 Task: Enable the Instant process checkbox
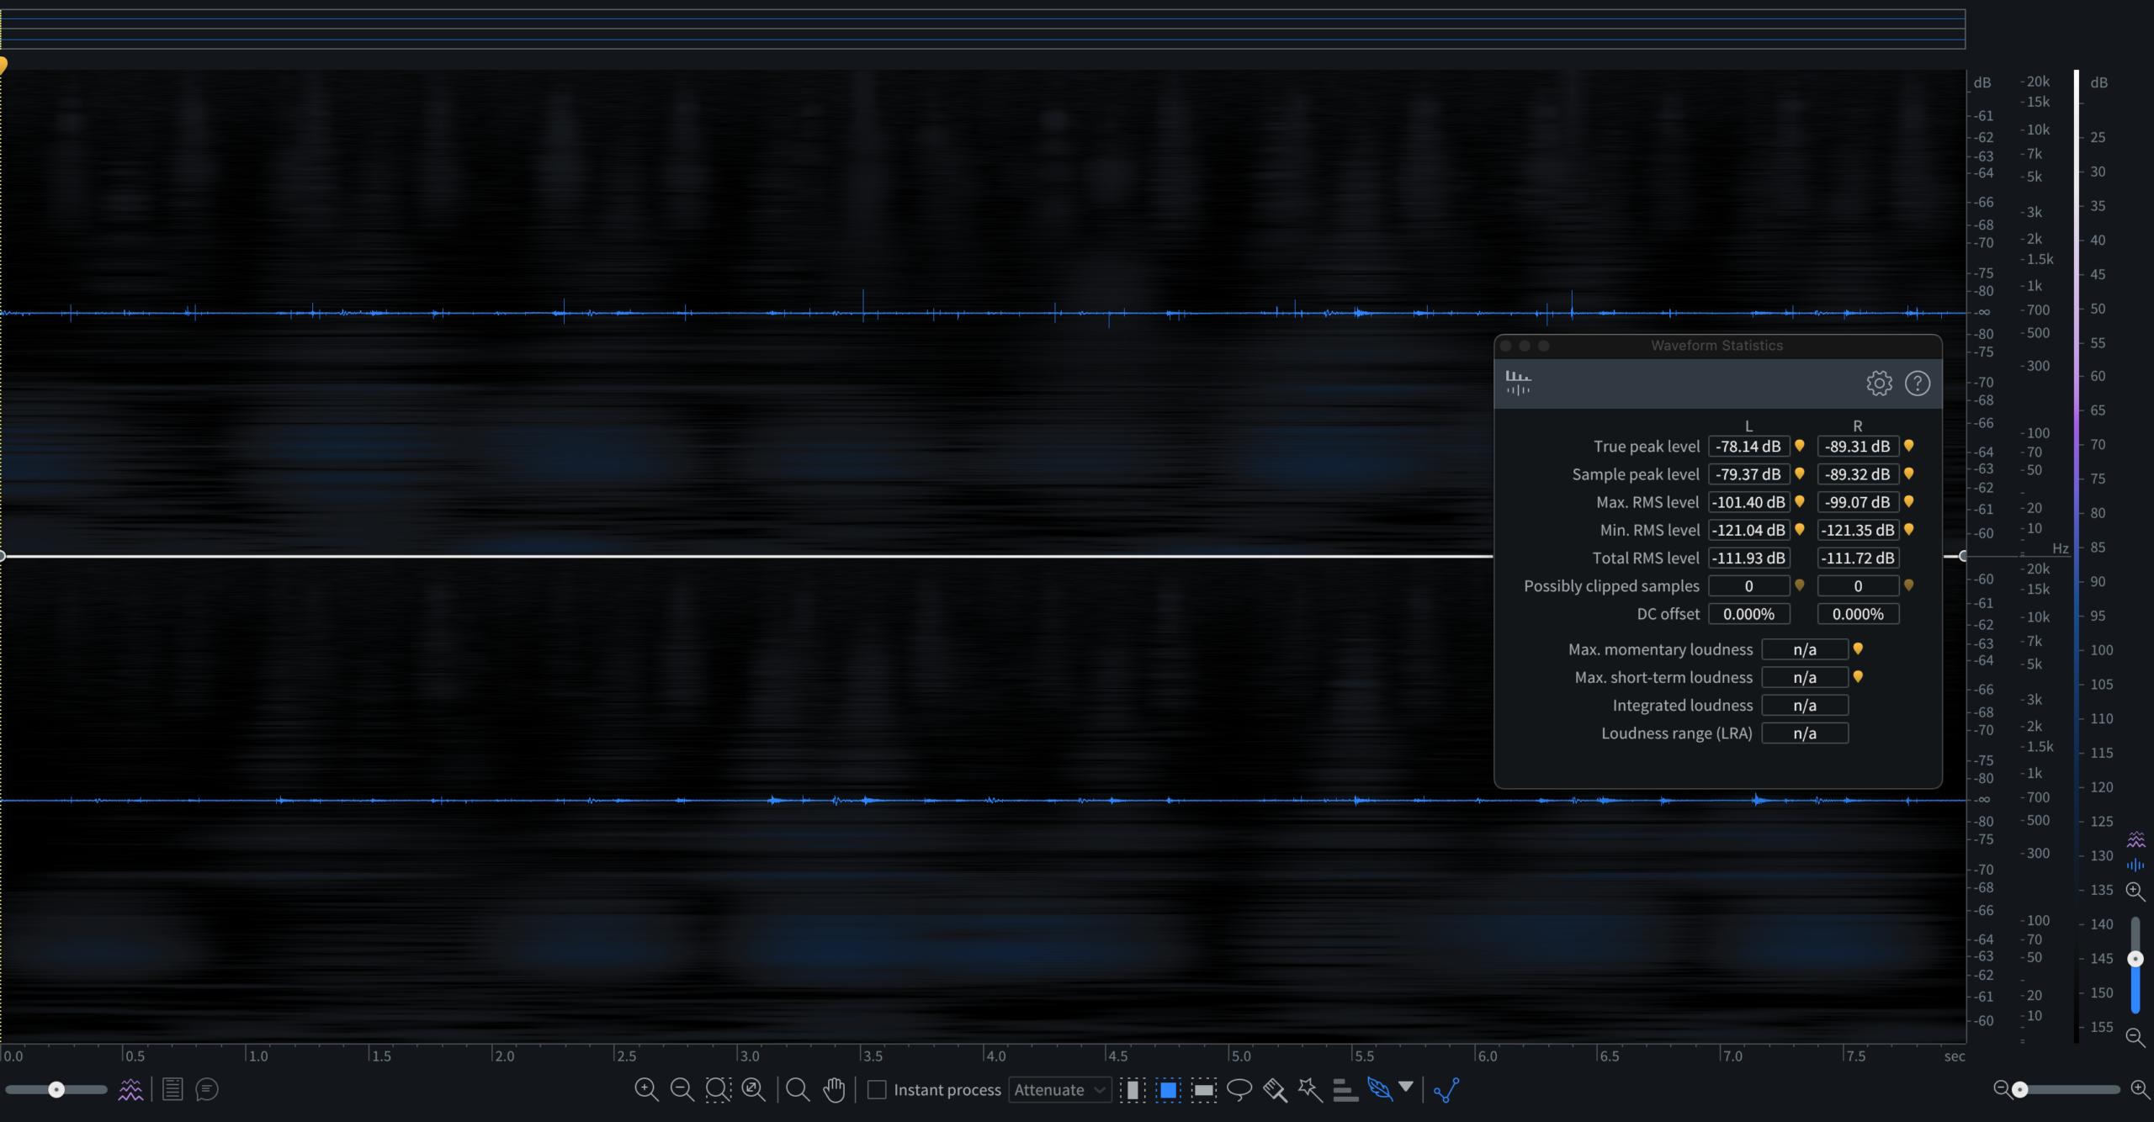(877, 1090)
